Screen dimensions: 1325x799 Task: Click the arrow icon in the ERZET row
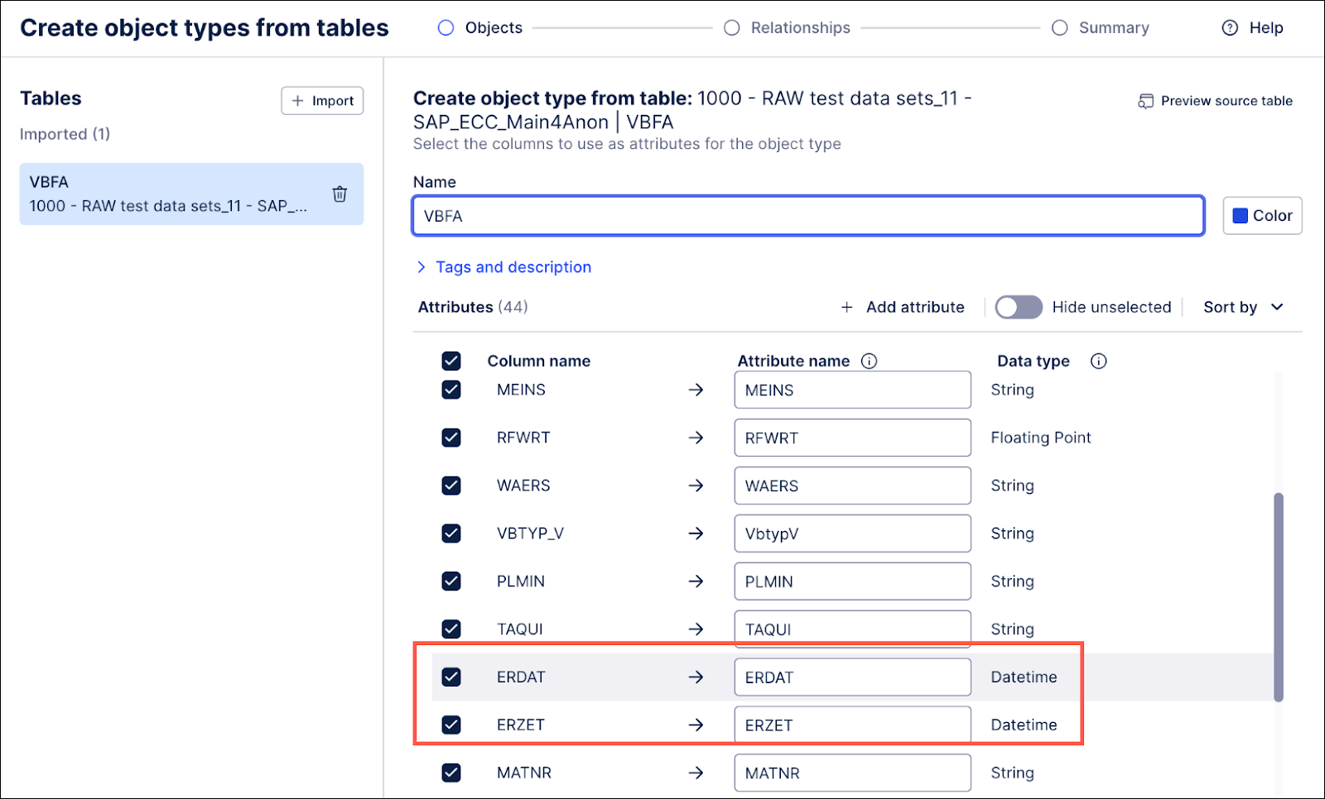click(696, 725)
